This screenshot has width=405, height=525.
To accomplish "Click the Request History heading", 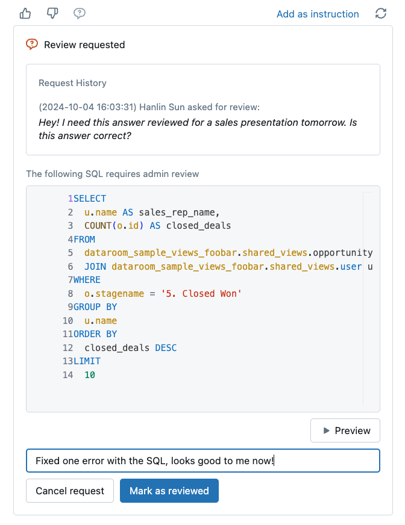I will (72, 83).
